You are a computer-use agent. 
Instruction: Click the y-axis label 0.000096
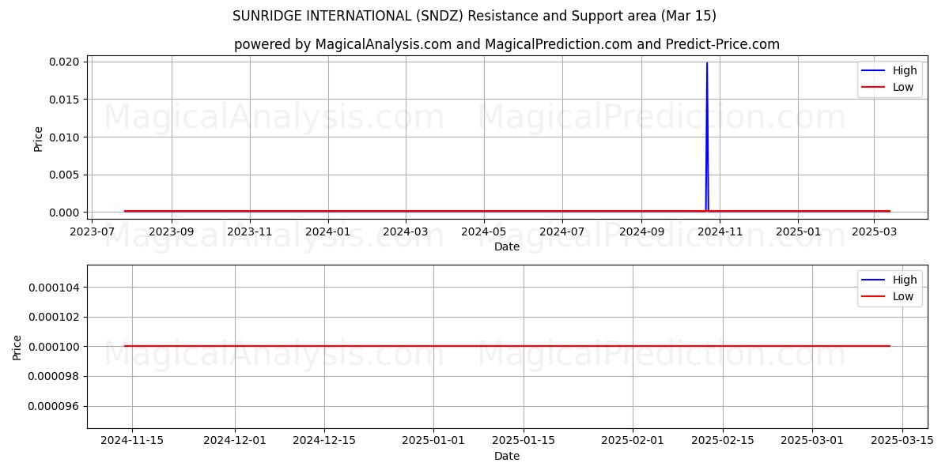click(55, 407)
